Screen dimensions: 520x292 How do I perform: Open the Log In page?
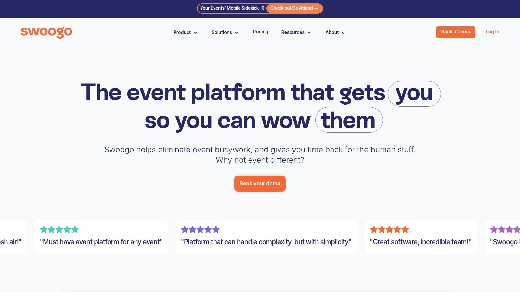click(492, 32)
